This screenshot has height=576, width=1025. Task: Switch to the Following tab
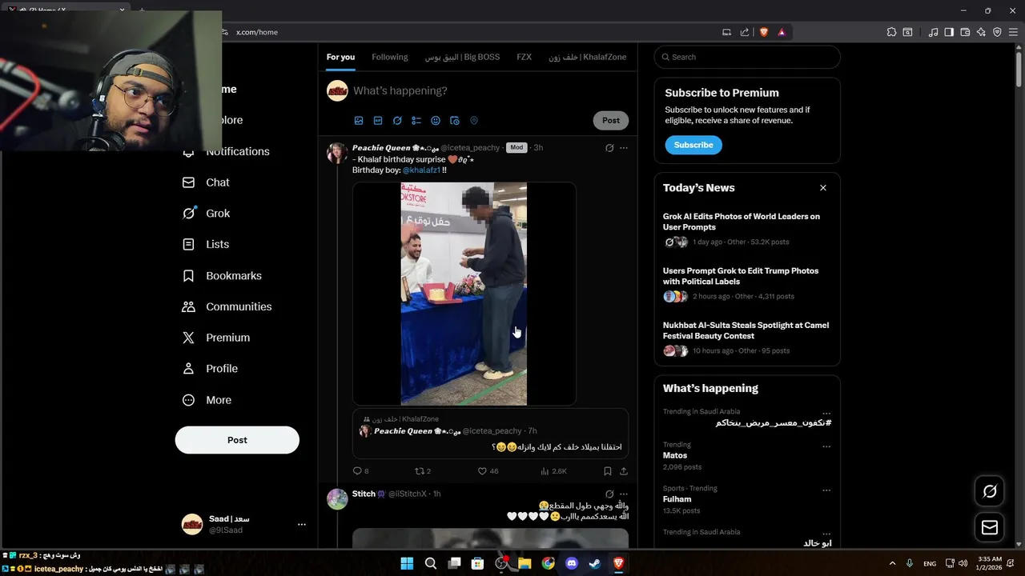click(x=390, y=57)
